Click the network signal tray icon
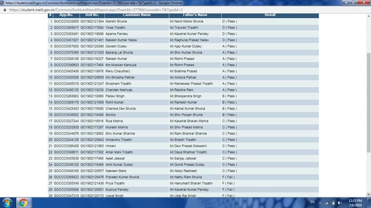The height and width of the screenshot is (208, 371). (x=327, y=203)
